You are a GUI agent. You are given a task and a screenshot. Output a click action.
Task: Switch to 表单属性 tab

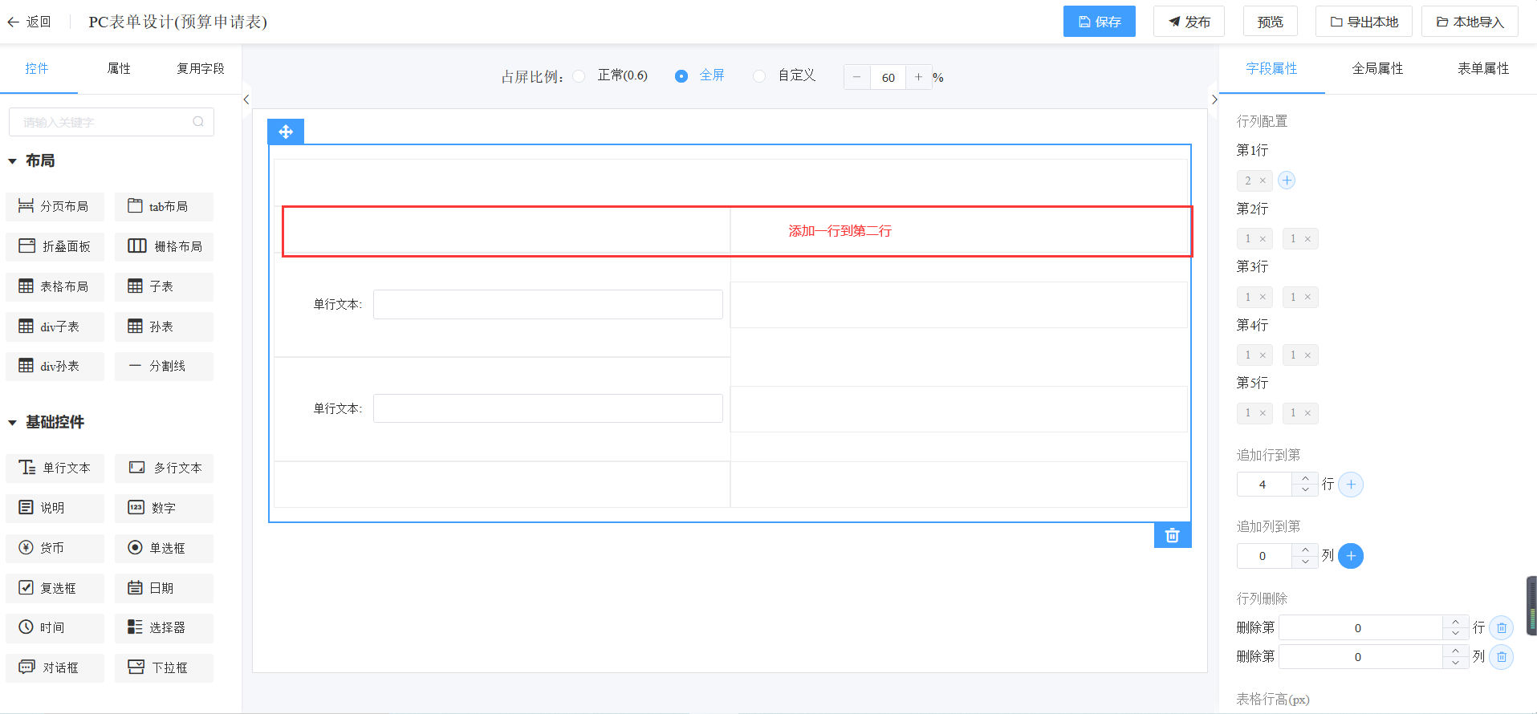click(x=1483, y=69)
